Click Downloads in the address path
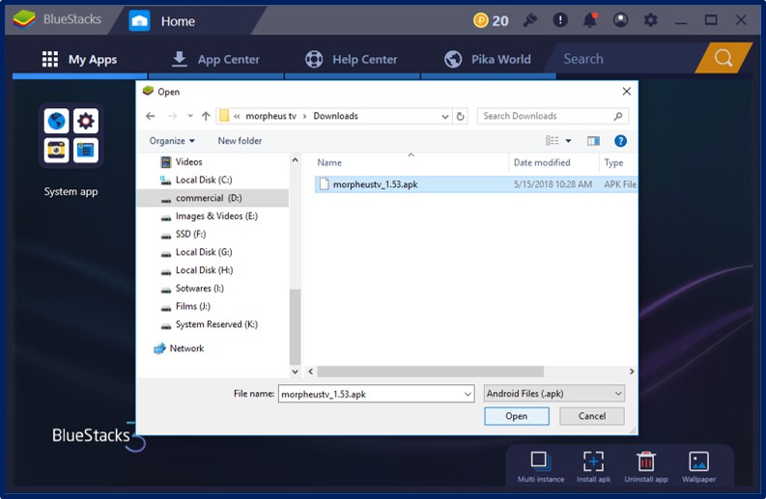 [335, 116]
